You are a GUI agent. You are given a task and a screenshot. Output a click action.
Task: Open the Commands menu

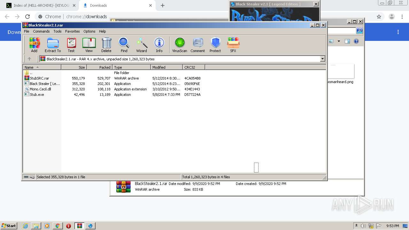point(41,31)
